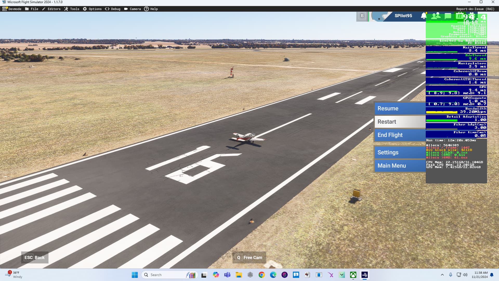Image resolution: width=499 pixels, height=281 pixels.
Task: Open Xbox app in taskbar
Action: tap(353, 275)
